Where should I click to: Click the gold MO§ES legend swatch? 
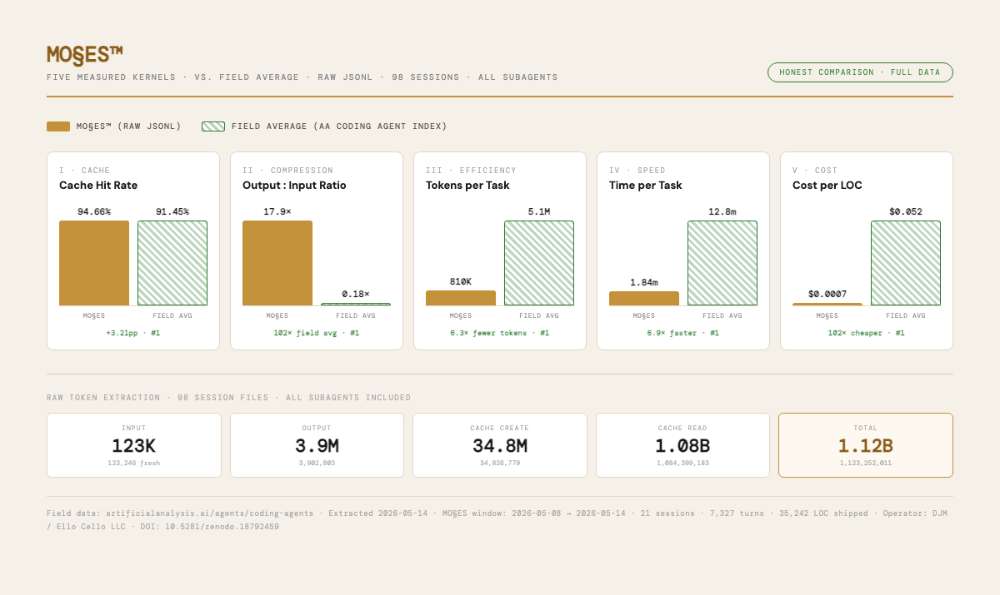point(58,126)
